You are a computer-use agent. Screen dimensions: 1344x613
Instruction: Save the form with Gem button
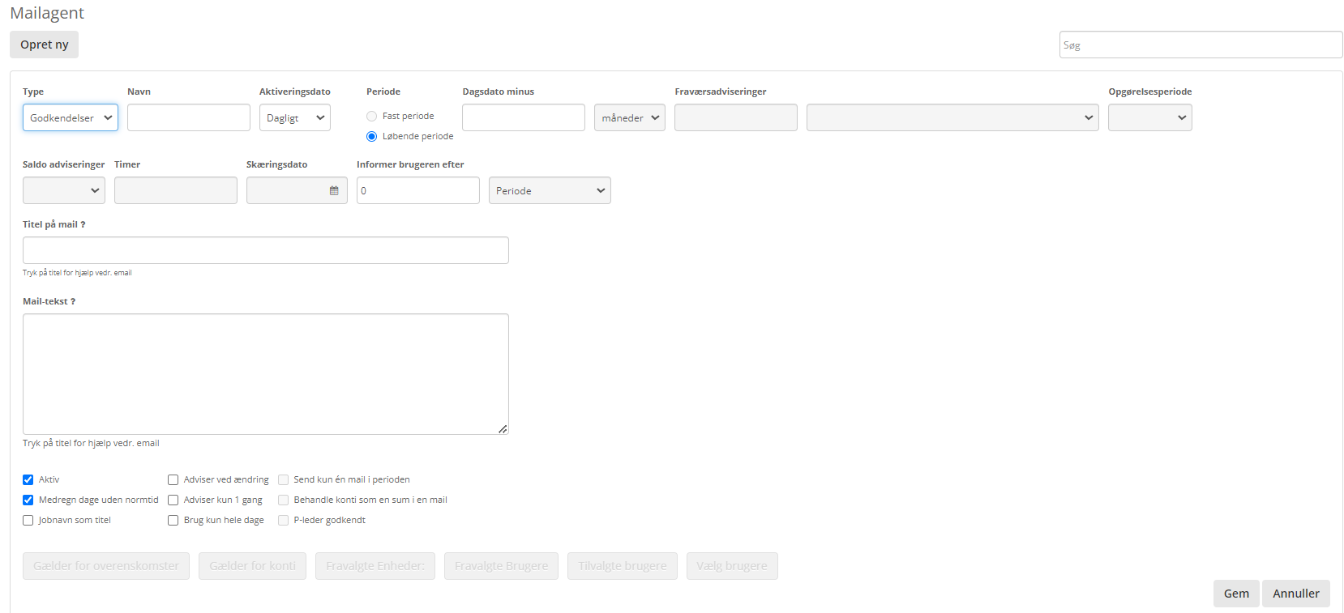pos(1236,594)
